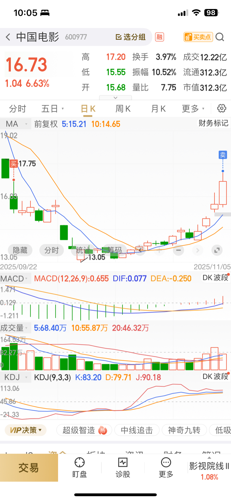The width and height of the screenshot is (231, 501).
Task: Tap the current price 16.73
Action: 26,64
